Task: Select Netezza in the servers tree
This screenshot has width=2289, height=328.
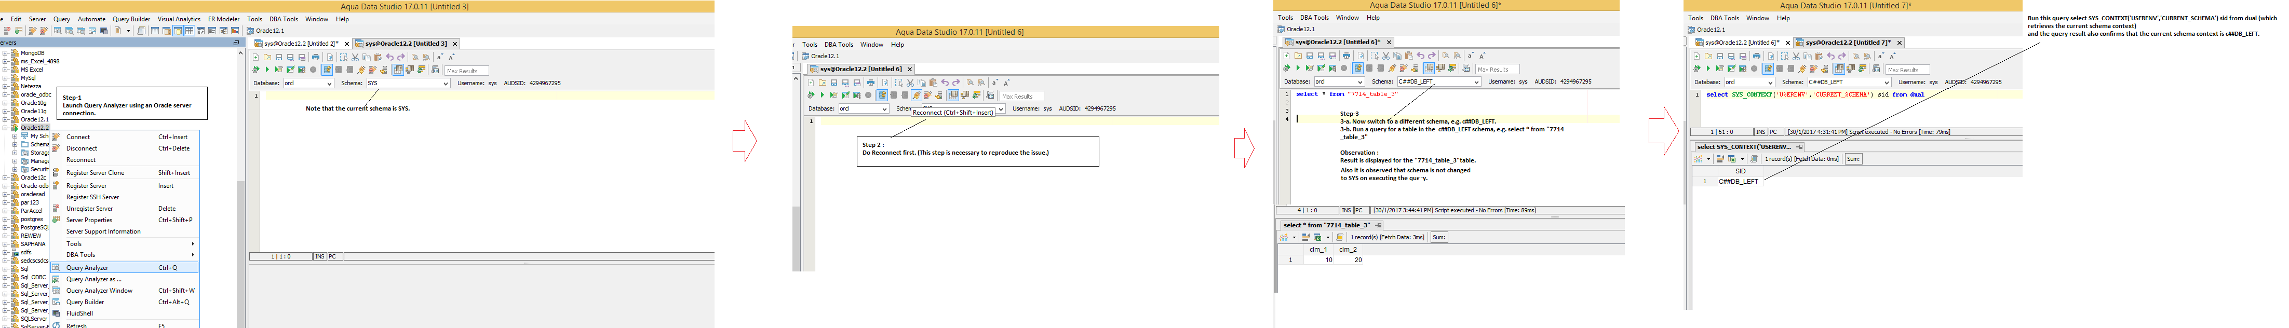Action: coord(30,86)
